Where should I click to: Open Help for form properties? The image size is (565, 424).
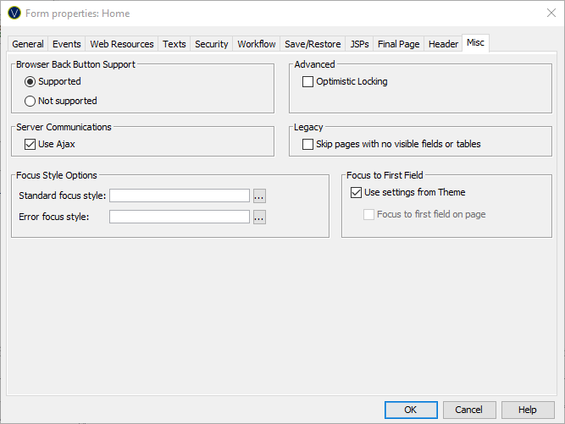coord(528,410)
